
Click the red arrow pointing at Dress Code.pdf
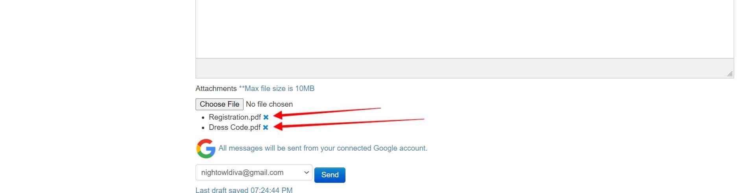click(346, 123)
